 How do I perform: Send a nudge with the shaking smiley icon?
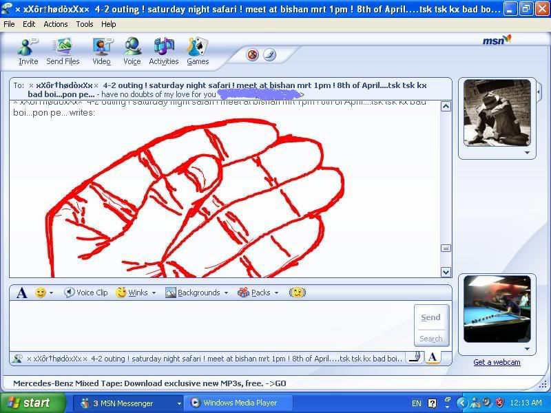coord(298,293)
